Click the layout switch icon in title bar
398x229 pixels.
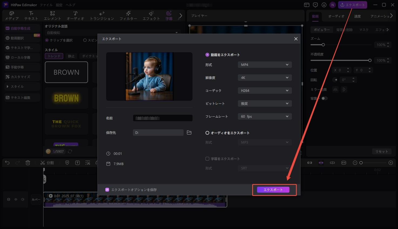pyautogui.click(x=306, y=5)
